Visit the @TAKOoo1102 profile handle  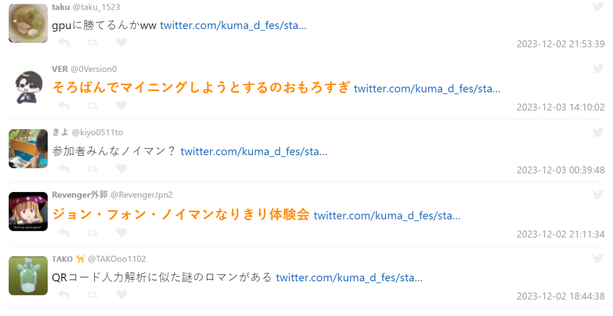click(117, 259)
